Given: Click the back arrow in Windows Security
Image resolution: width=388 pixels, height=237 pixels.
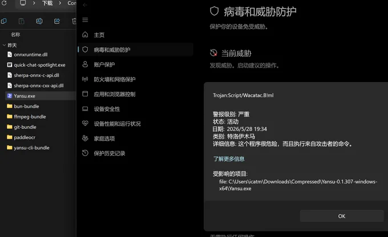Looking at the screenshot, I should pos(85,5).
